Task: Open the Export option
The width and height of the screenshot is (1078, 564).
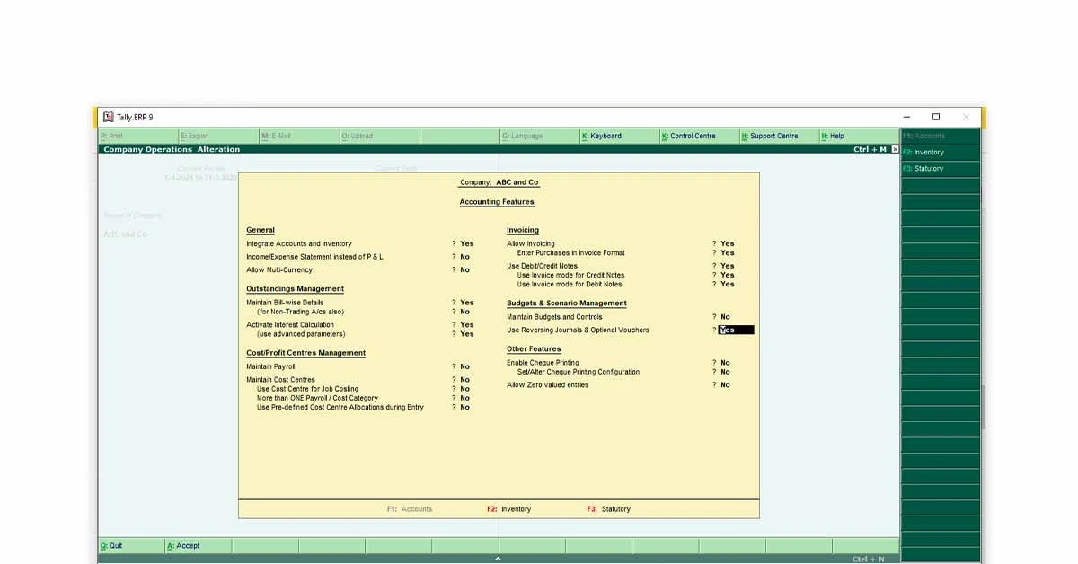Action: (193, 136)
